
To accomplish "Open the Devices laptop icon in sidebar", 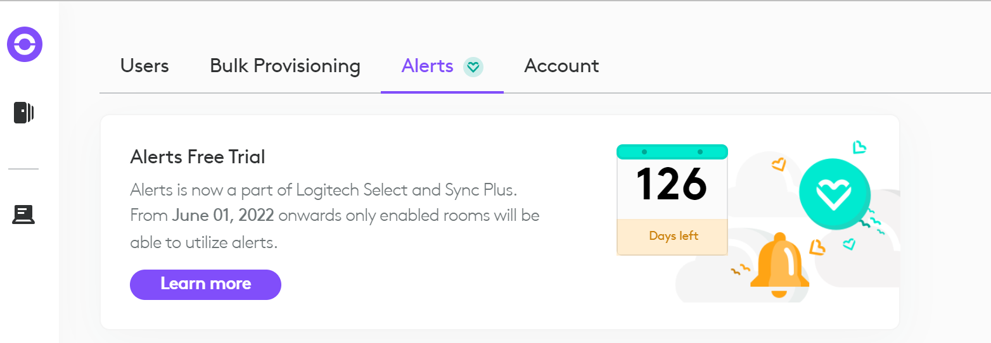I will (23, 215).
